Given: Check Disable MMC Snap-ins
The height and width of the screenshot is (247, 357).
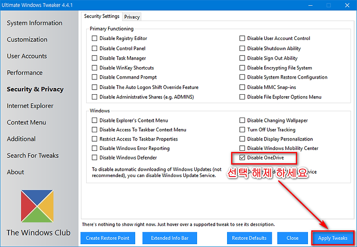Looking at the screenshot, I should [242, 87].
